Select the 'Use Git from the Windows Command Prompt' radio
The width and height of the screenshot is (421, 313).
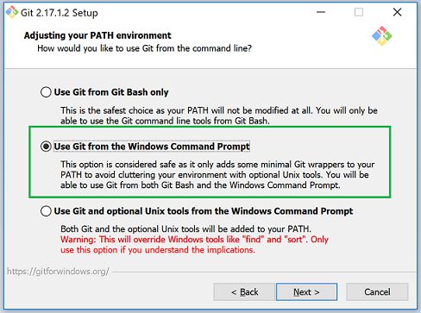coord(46,147)
